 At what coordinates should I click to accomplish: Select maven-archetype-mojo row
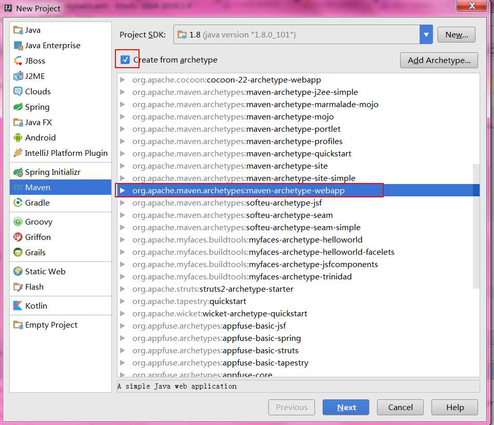[299, 117]
